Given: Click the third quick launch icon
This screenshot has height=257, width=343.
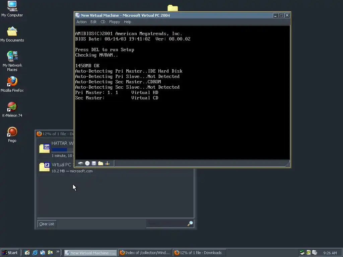Looking at the screenshot, I should point(43,253).
